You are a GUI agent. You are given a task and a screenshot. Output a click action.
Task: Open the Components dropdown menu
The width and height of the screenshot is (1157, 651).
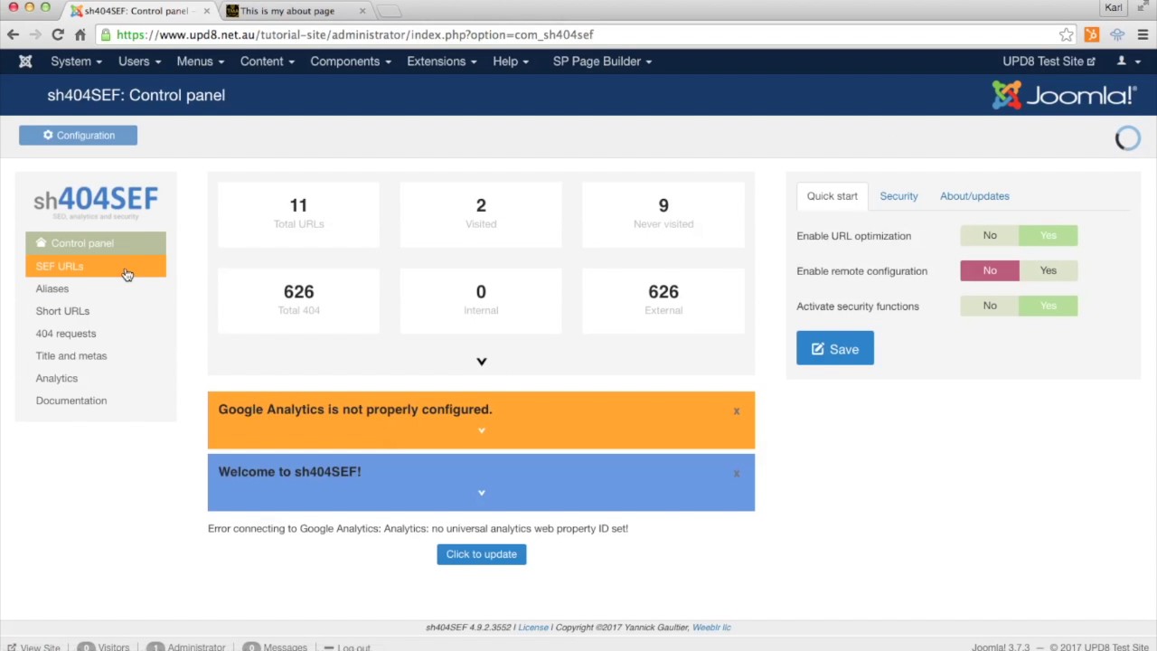pyautogui.click(x=351, y=61)
